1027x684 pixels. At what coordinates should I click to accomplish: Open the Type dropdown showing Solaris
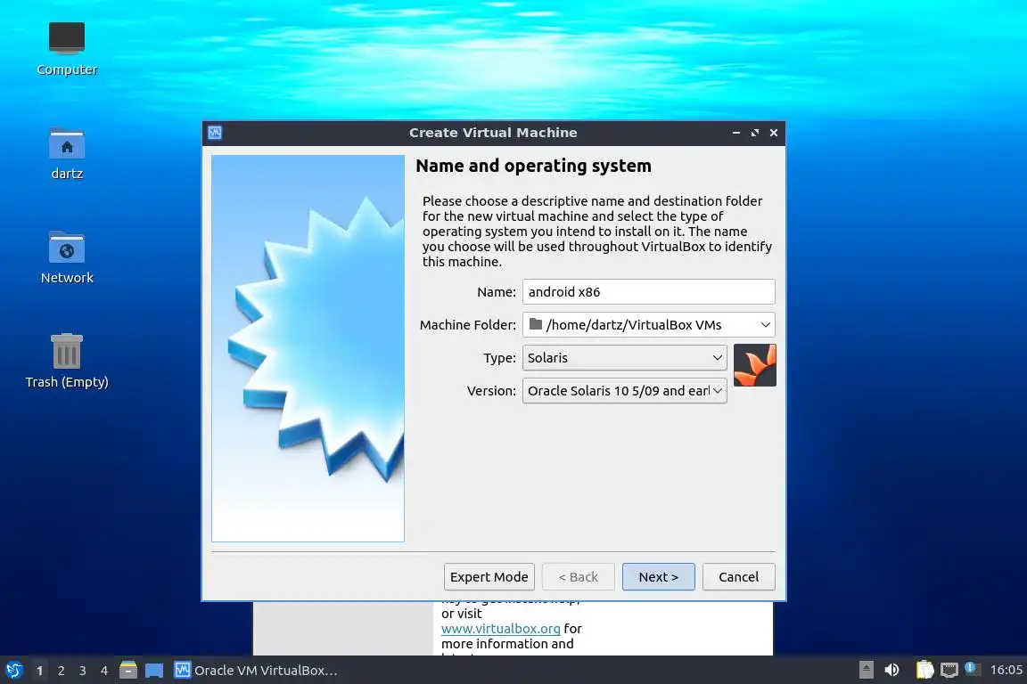click(625, 357)
